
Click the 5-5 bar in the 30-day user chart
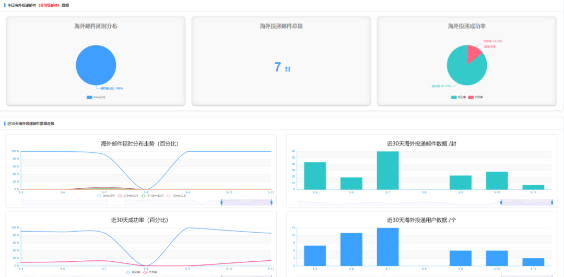(315, 256)
